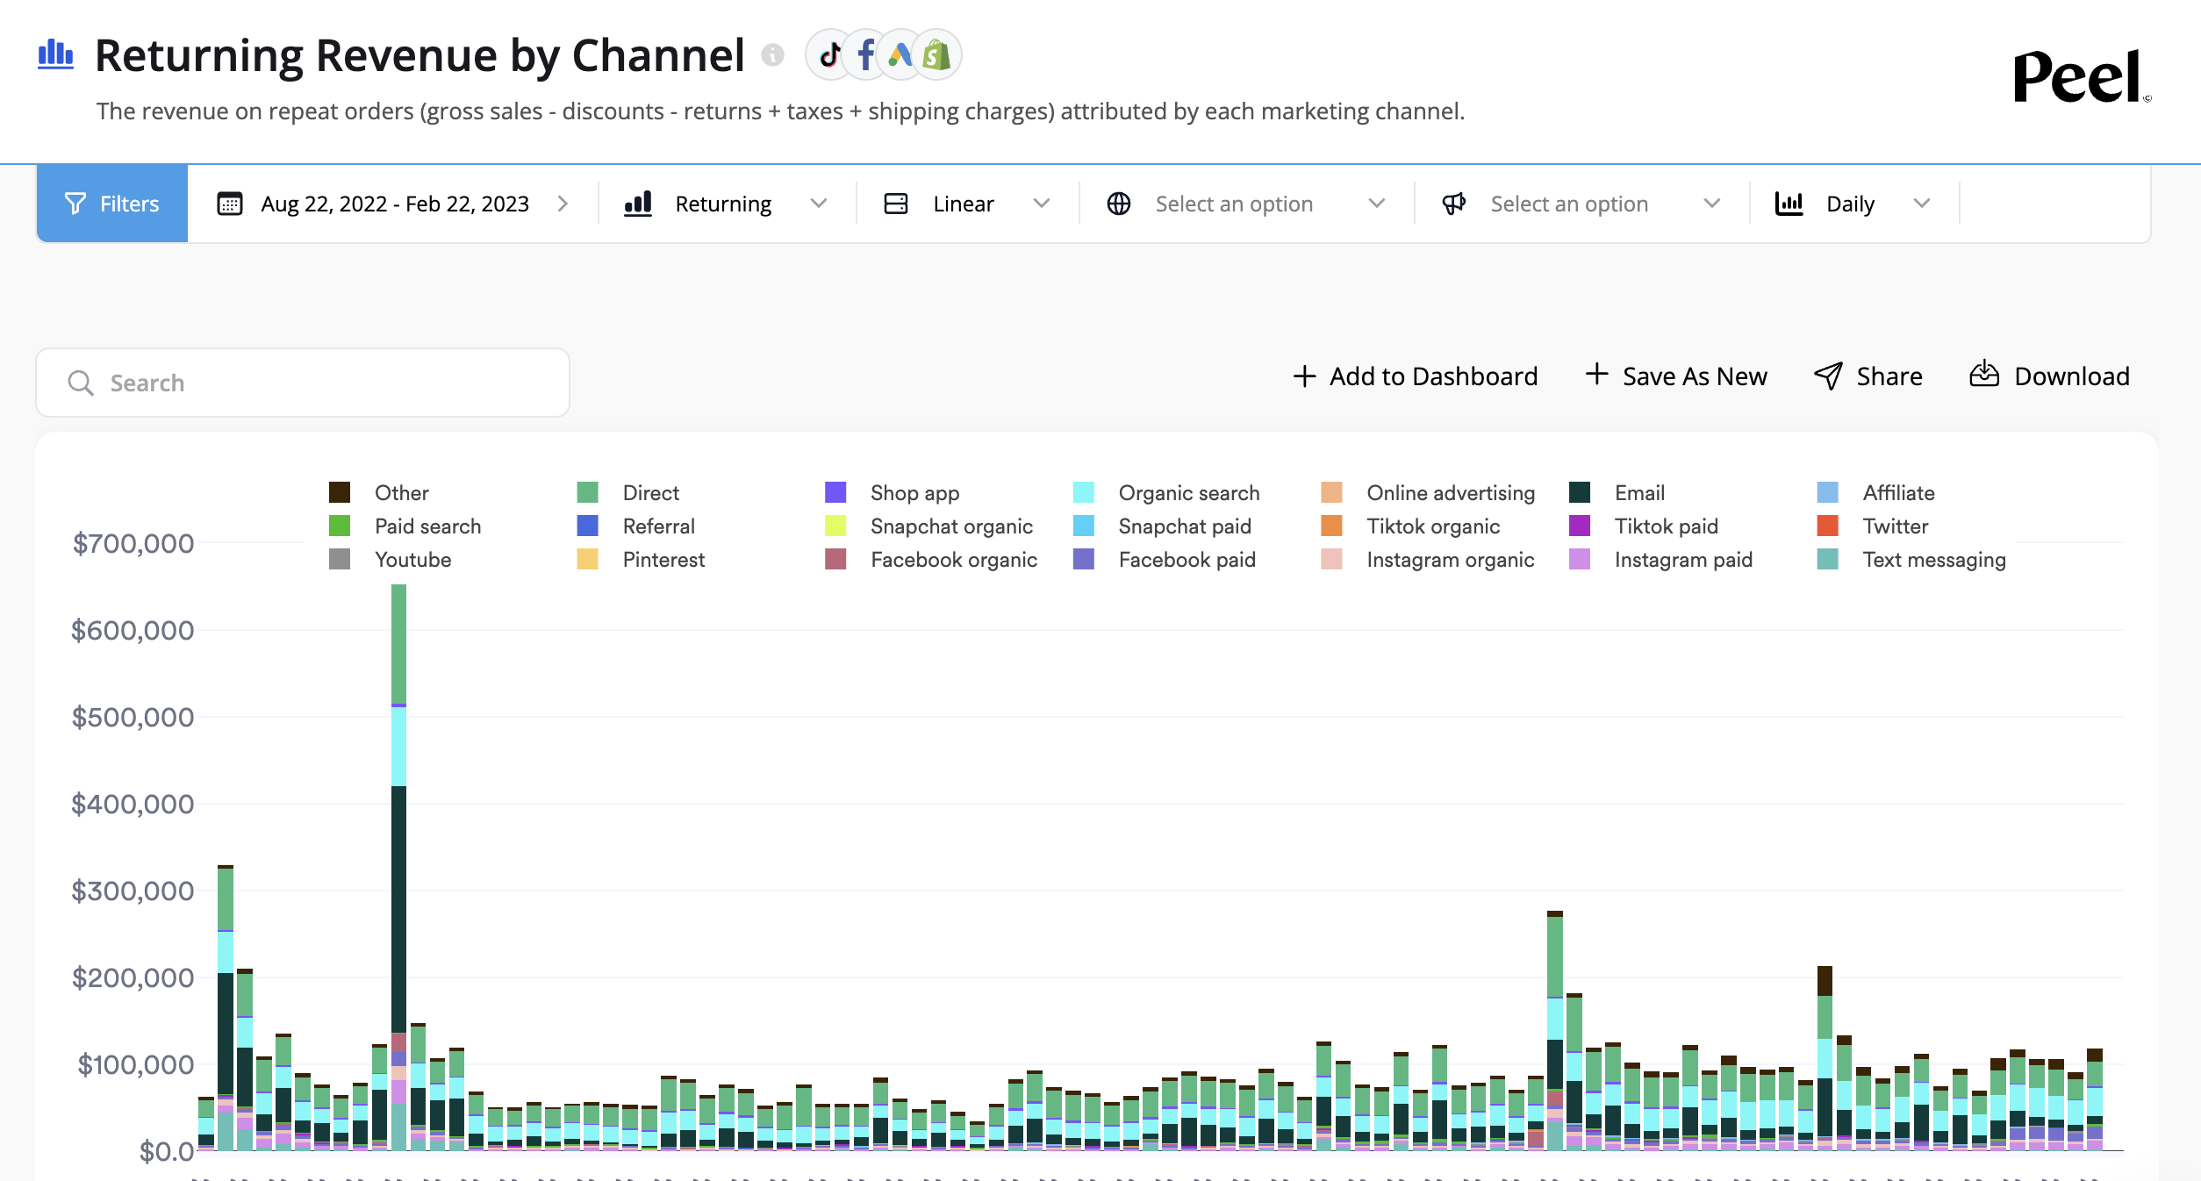Click the info icon beside the title

coord(772,55)
